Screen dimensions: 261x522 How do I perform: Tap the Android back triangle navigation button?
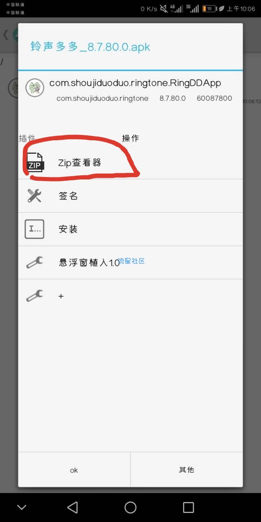(x=73, y=507)
